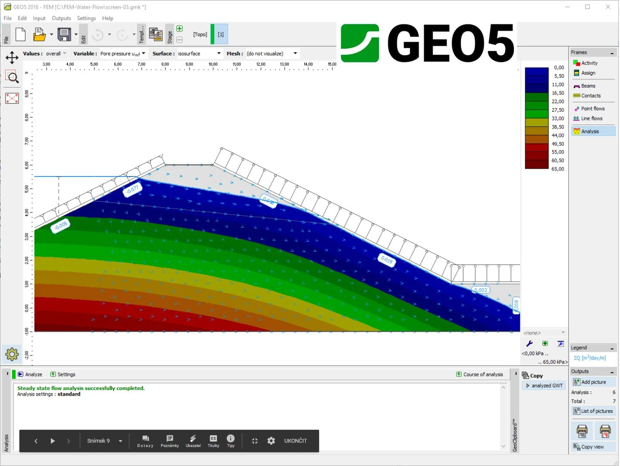
Task: Open the Edit menu
Action: 22,18
